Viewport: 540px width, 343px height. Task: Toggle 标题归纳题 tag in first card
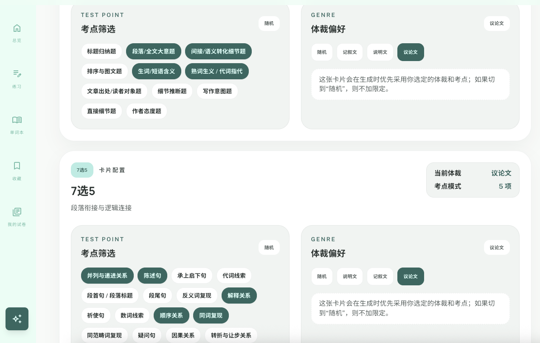pyautogui.click(x=101, y=51)
